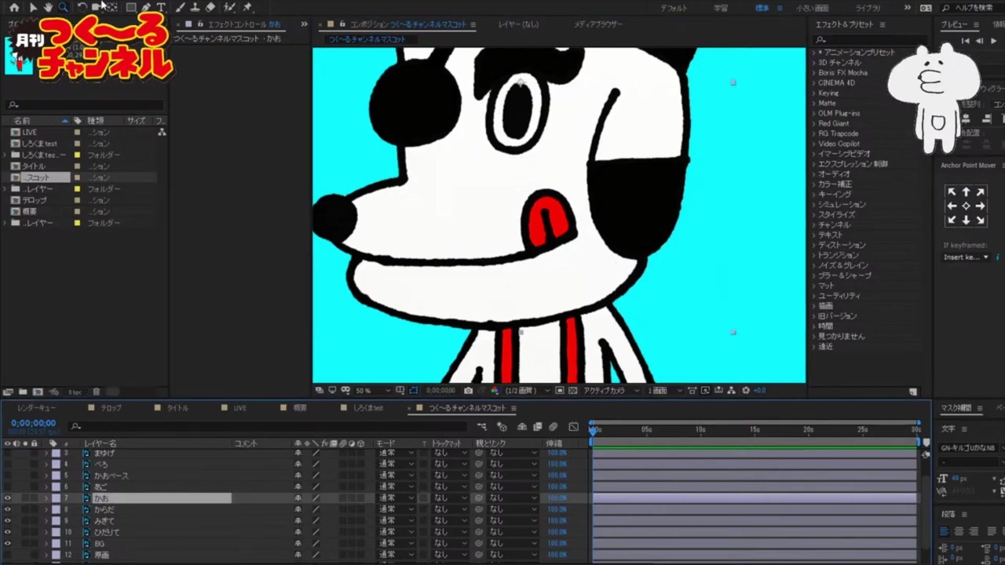
Task: Click the align left paragraph icon
Action: (x=945, y=531)
